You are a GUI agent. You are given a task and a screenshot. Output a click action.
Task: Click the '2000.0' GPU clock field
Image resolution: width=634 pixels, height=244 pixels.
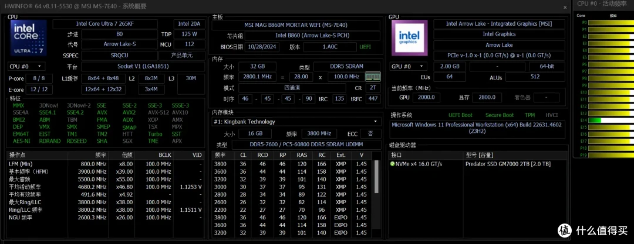tap(427, 97)
